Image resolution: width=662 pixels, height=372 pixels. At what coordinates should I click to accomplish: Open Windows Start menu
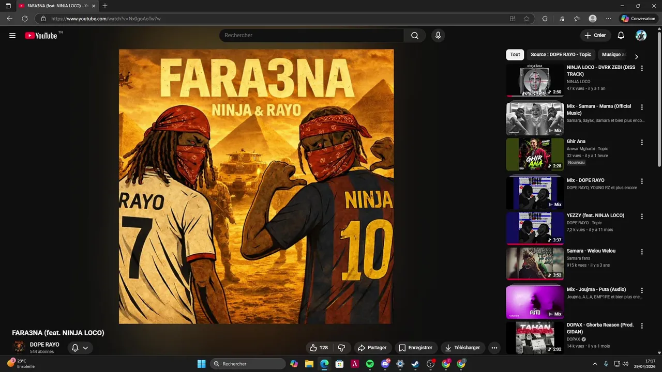[x=201, y=364]
